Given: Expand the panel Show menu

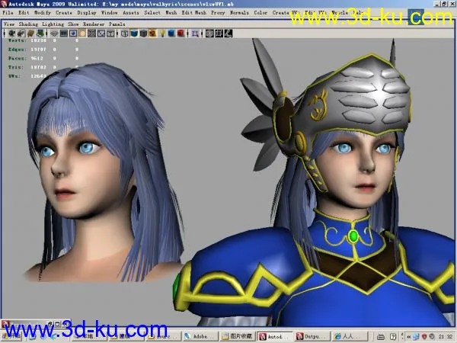Looking at the screenshot, I should tap(73, 24).
